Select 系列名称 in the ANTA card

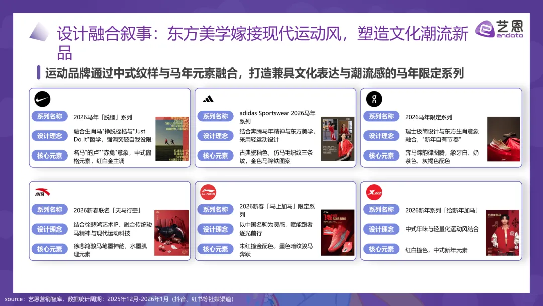pos(49,209)
